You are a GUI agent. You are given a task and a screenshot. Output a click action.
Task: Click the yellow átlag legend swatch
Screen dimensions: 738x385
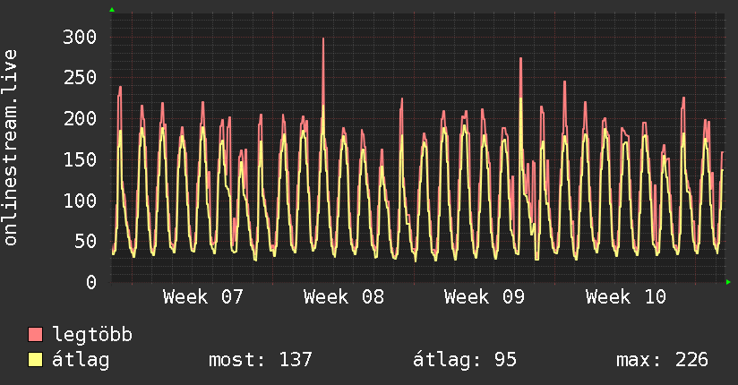tap(36, 360)
